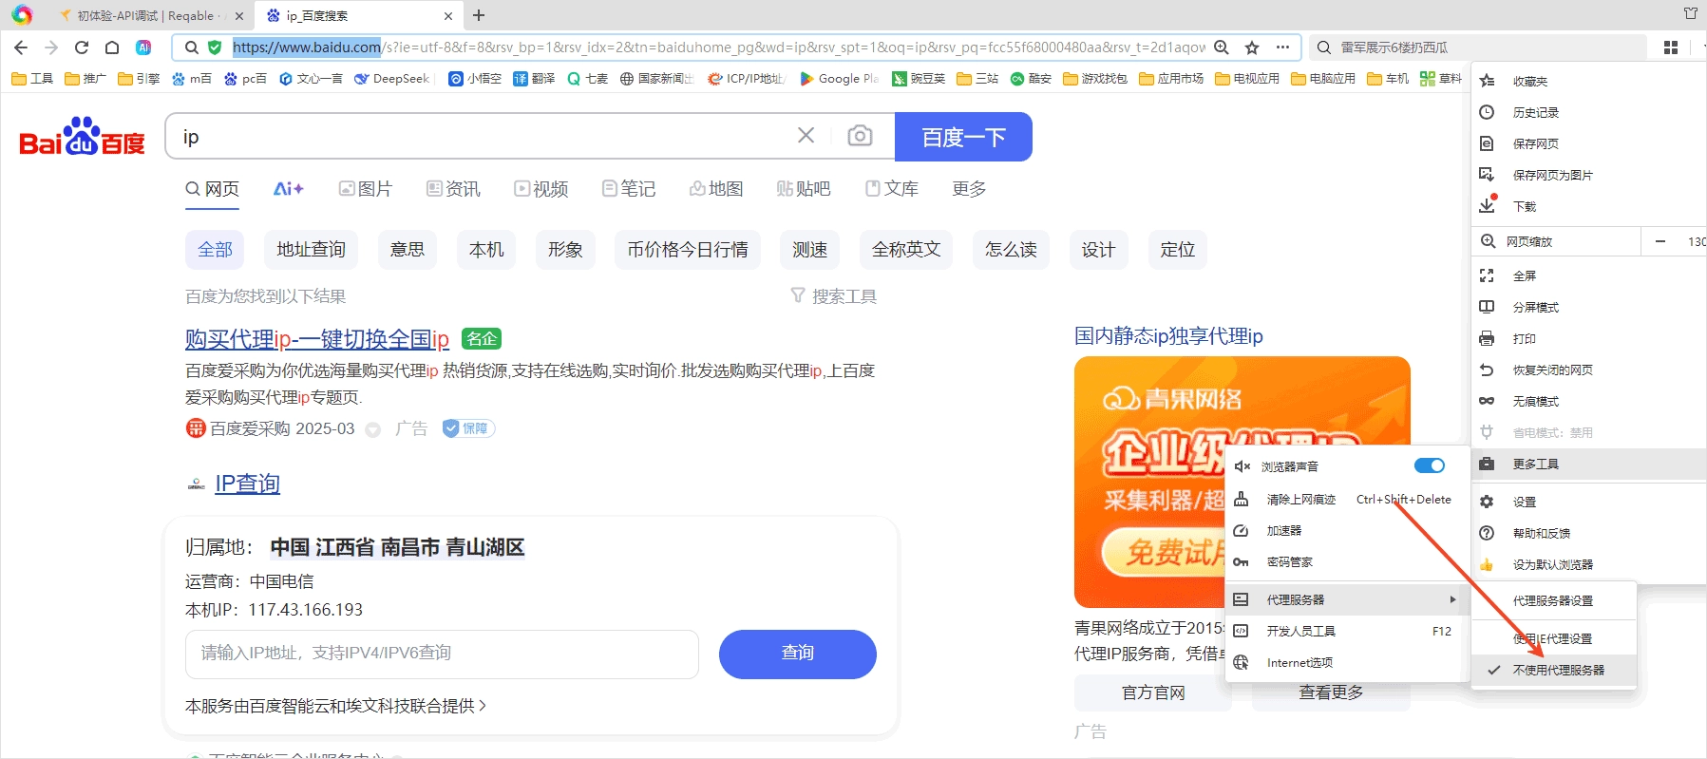The width and height of the screenshot is (1707, 759).
Task: Choose 使用IE代理设置 option
Action: pos(1558,638)
